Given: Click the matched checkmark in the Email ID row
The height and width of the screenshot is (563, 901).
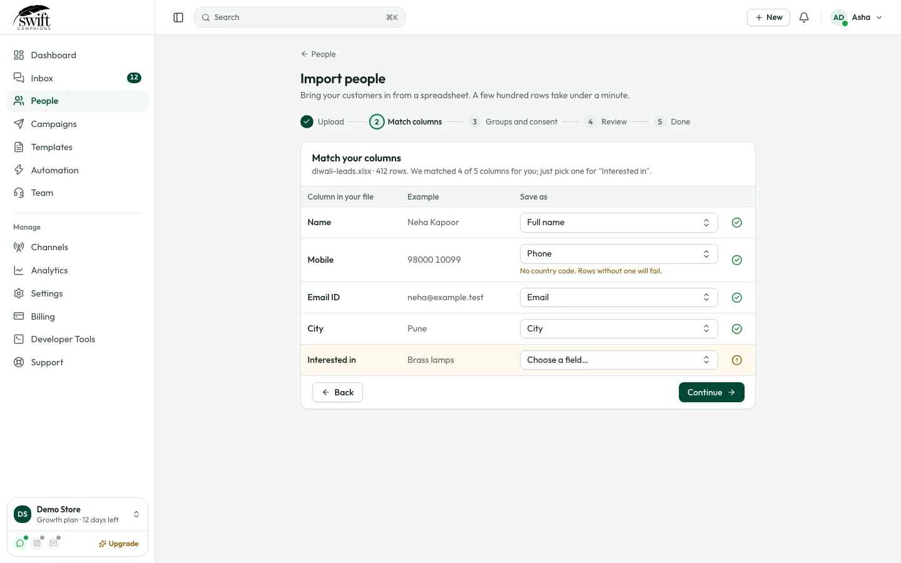Looking at the screenshot, I should click(x=737, y=298).
